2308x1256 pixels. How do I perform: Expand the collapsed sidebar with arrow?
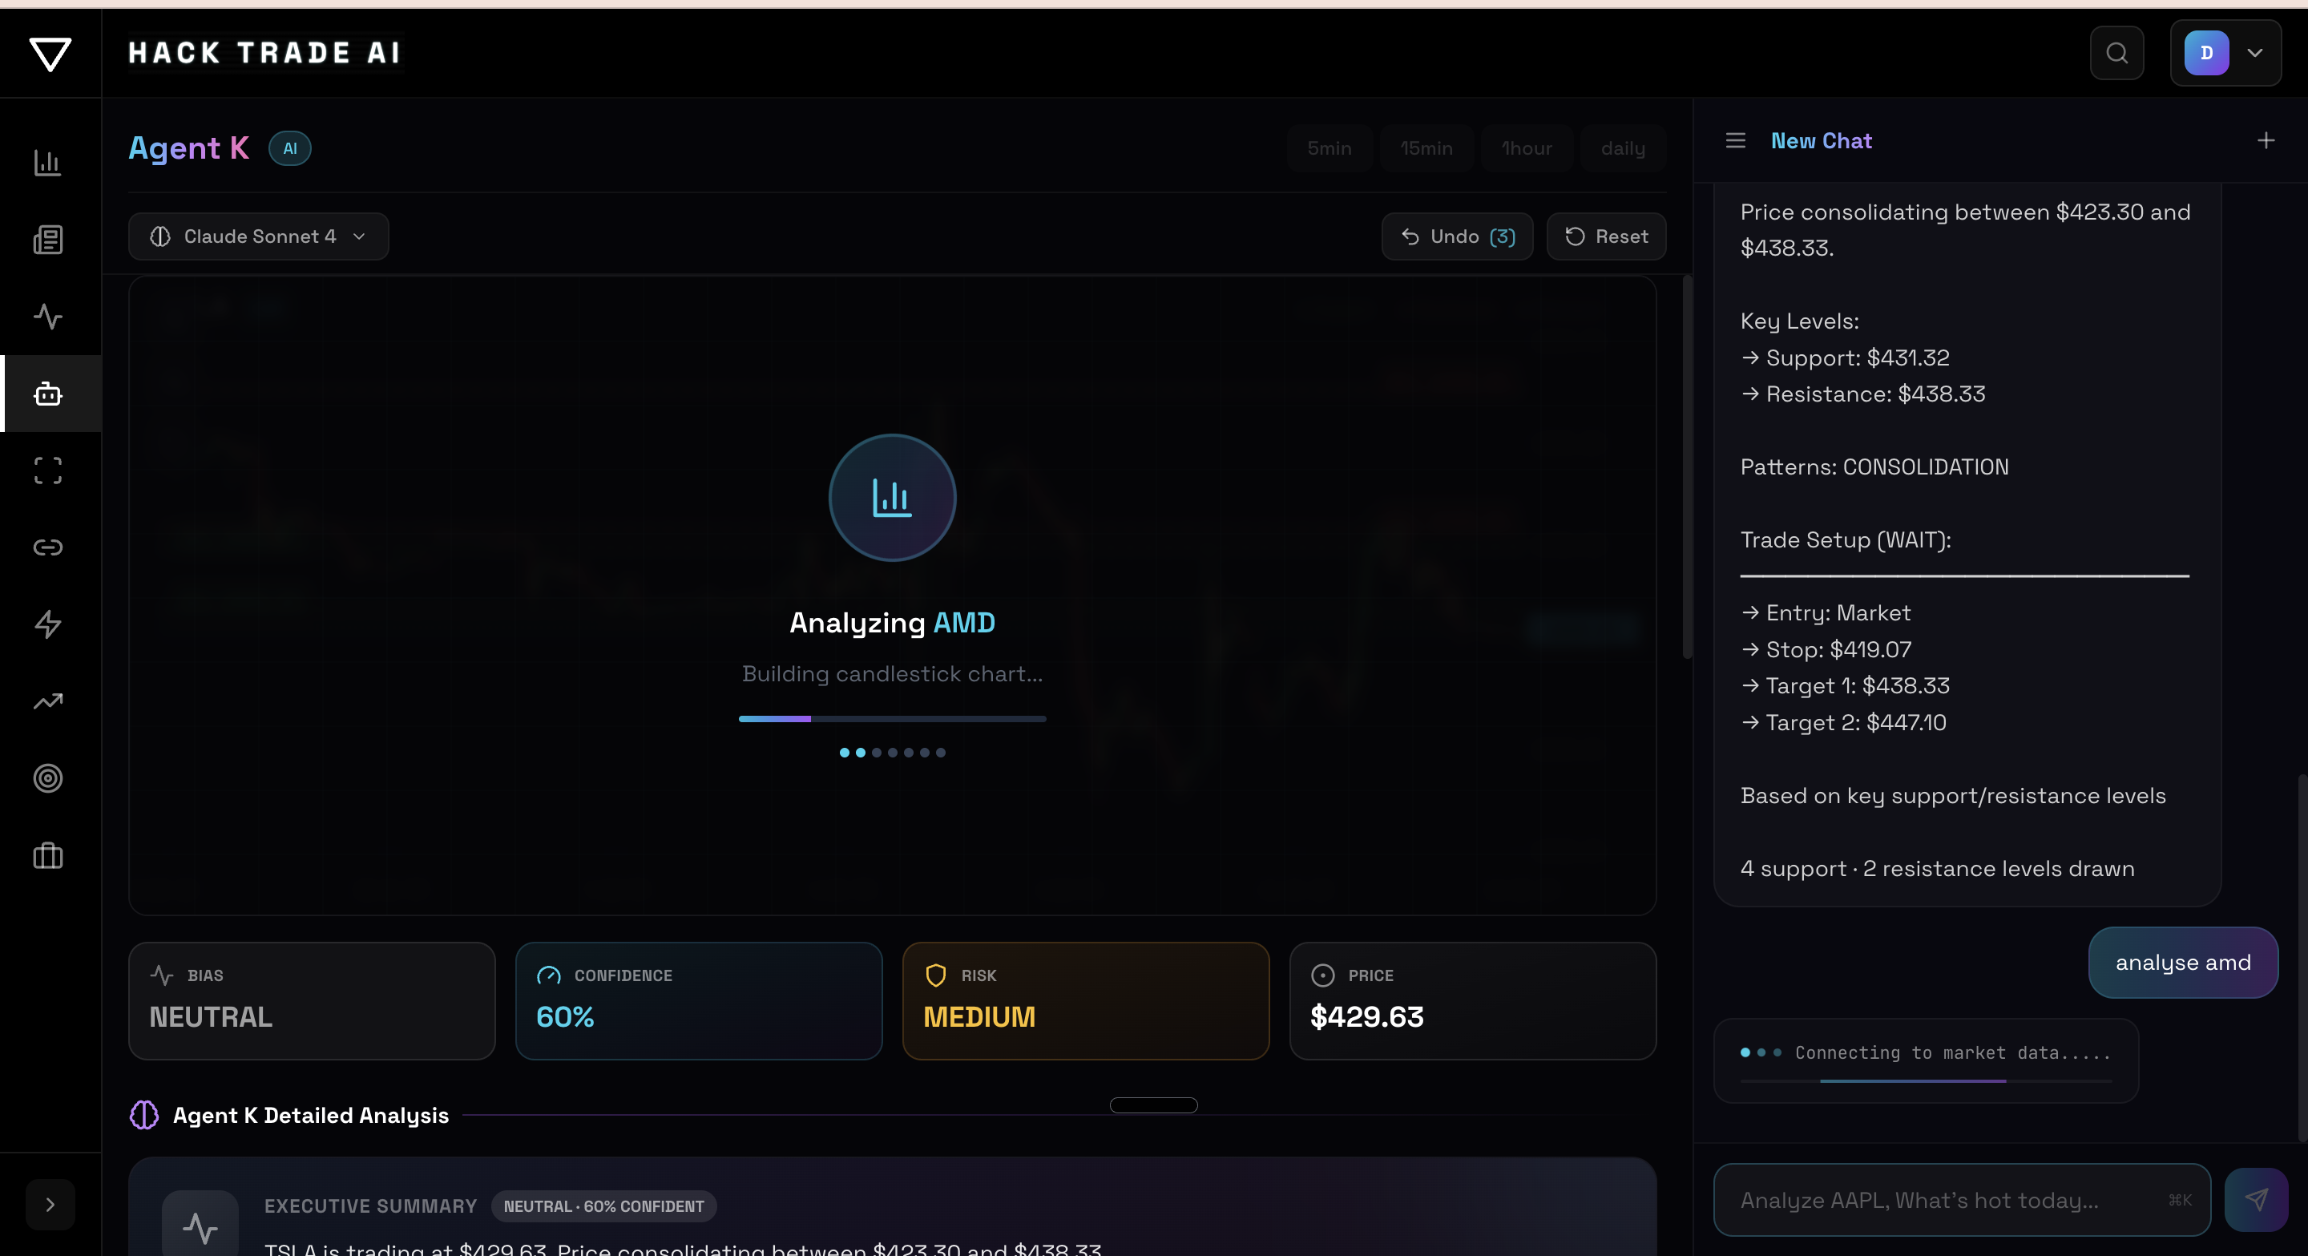pyautogui.click(x=50, y=1204)
